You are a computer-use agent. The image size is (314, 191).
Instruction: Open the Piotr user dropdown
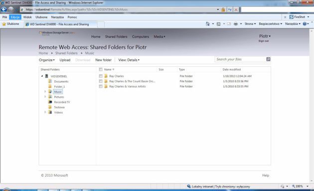pos(265,36)
